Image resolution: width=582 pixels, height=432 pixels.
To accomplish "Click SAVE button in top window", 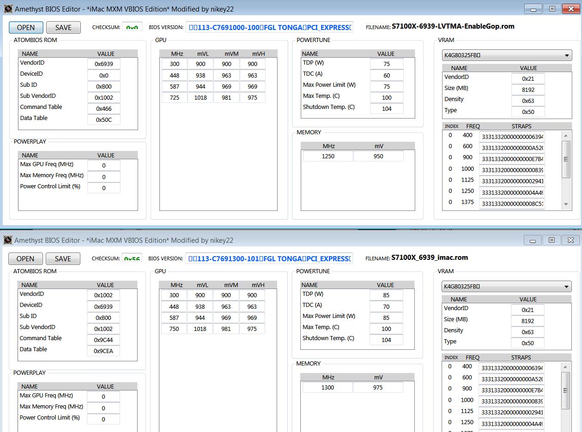I will click(x=63, y=27).
